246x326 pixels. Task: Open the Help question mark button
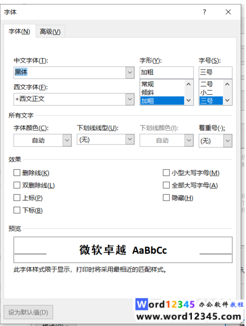204,12
